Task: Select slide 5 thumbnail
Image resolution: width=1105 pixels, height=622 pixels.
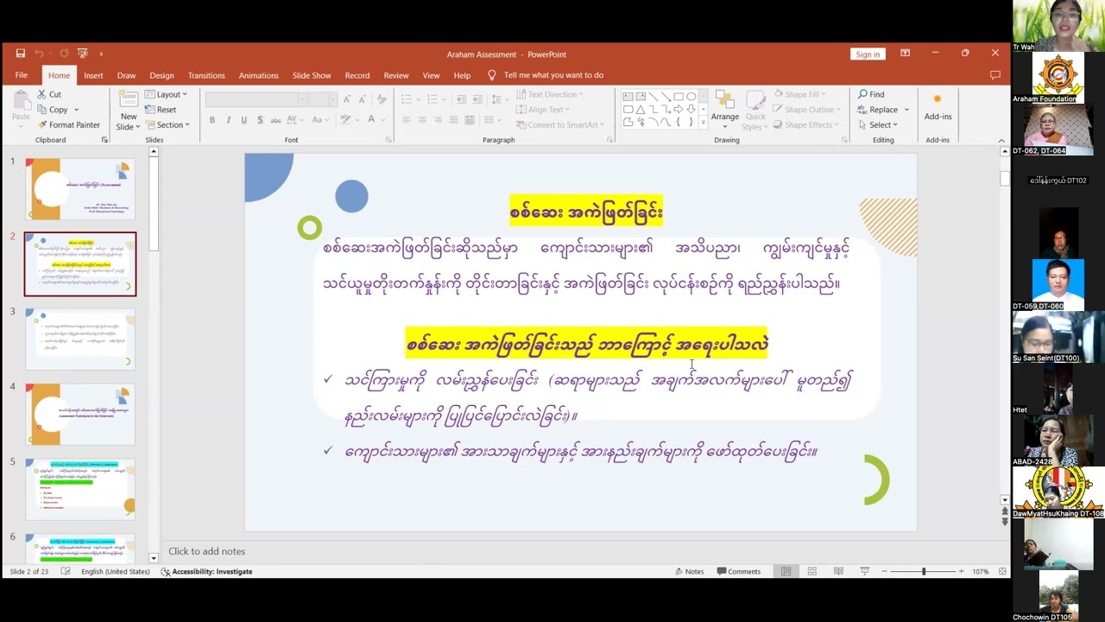Action: (80, 489)
